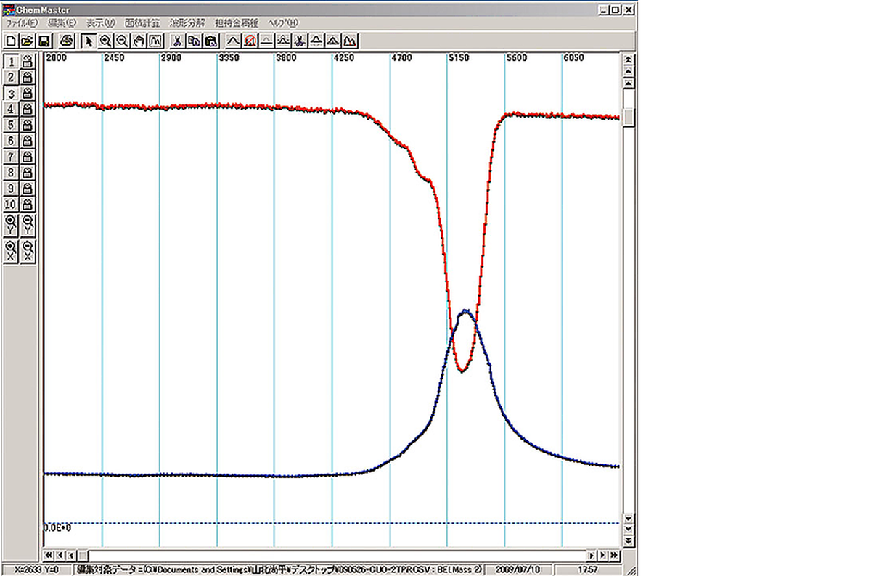
Task: Save data using floppy disk icon
Action: pos(44,41)
